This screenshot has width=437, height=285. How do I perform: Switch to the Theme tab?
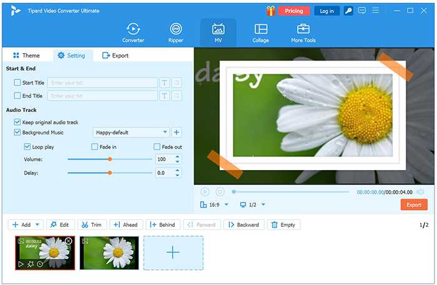coord(26,56)
